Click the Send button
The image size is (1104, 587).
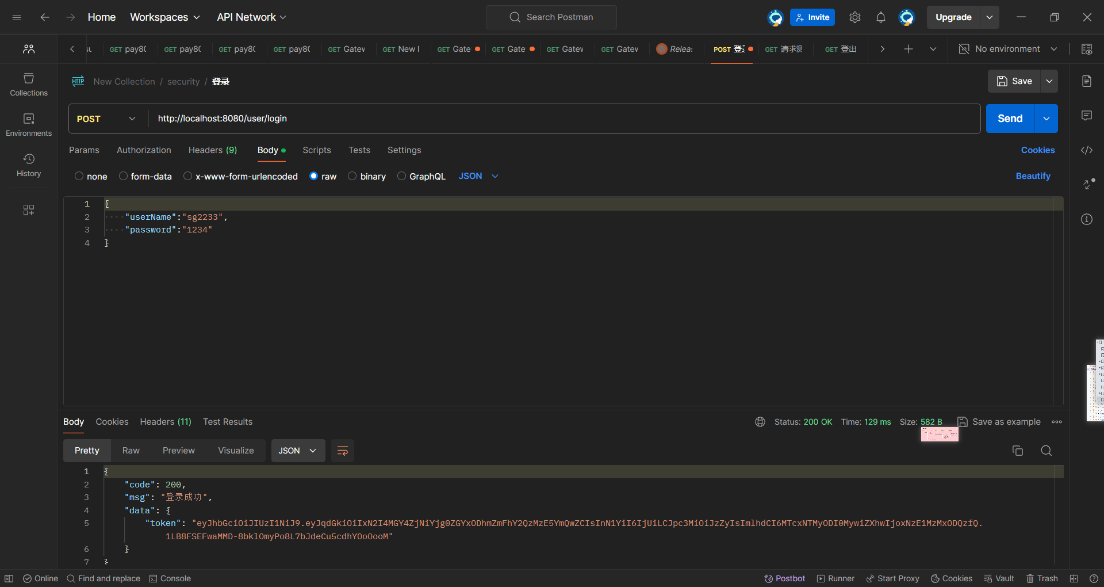point(1010,119)
